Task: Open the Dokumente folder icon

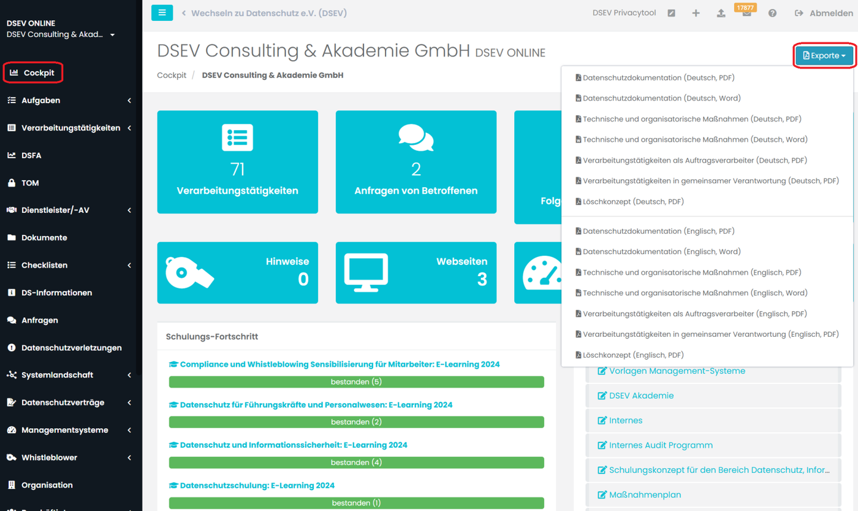Action: [x=11, y=237]
